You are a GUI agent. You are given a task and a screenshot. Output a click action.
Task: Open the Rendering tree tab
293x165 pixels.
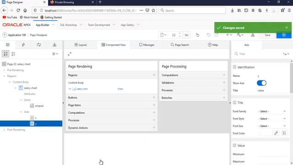point(8,45)
